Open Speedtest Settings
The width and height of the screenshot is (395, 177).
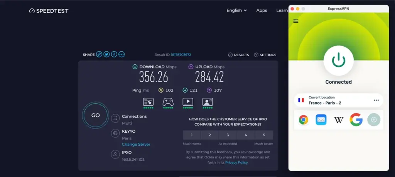pyautogui.click(x=265, y=55)
